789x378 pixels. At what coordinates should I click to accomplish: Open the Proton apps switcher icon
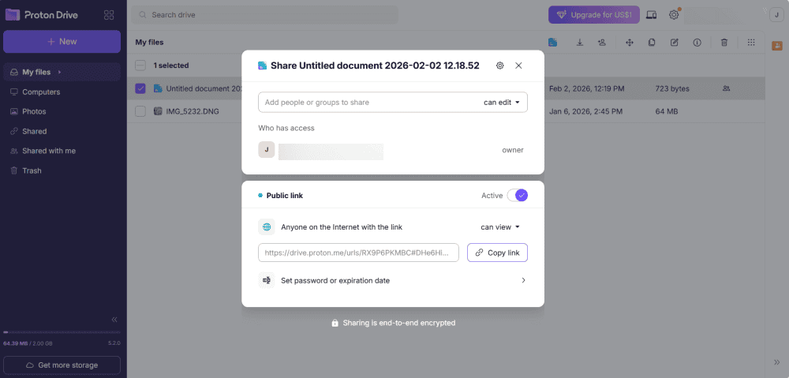point(109,15)
